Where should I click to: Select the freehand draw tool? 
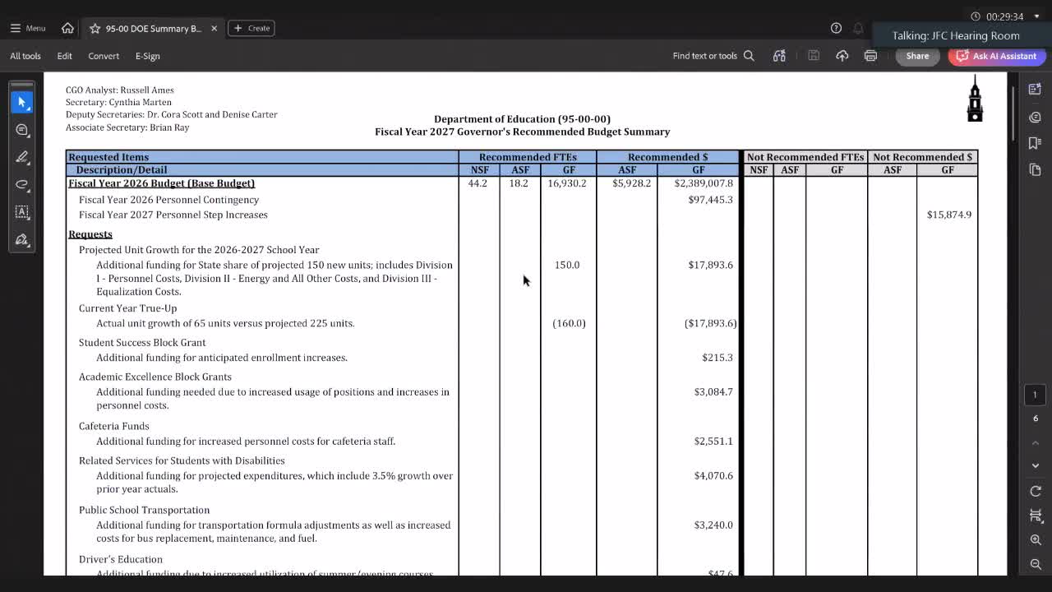coord(22,184)
